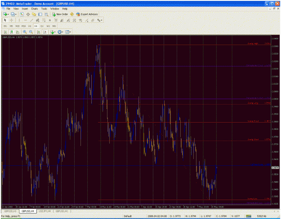281x219 pixels.
Task: Toggle the Terminal window icon
Action: 40,14
